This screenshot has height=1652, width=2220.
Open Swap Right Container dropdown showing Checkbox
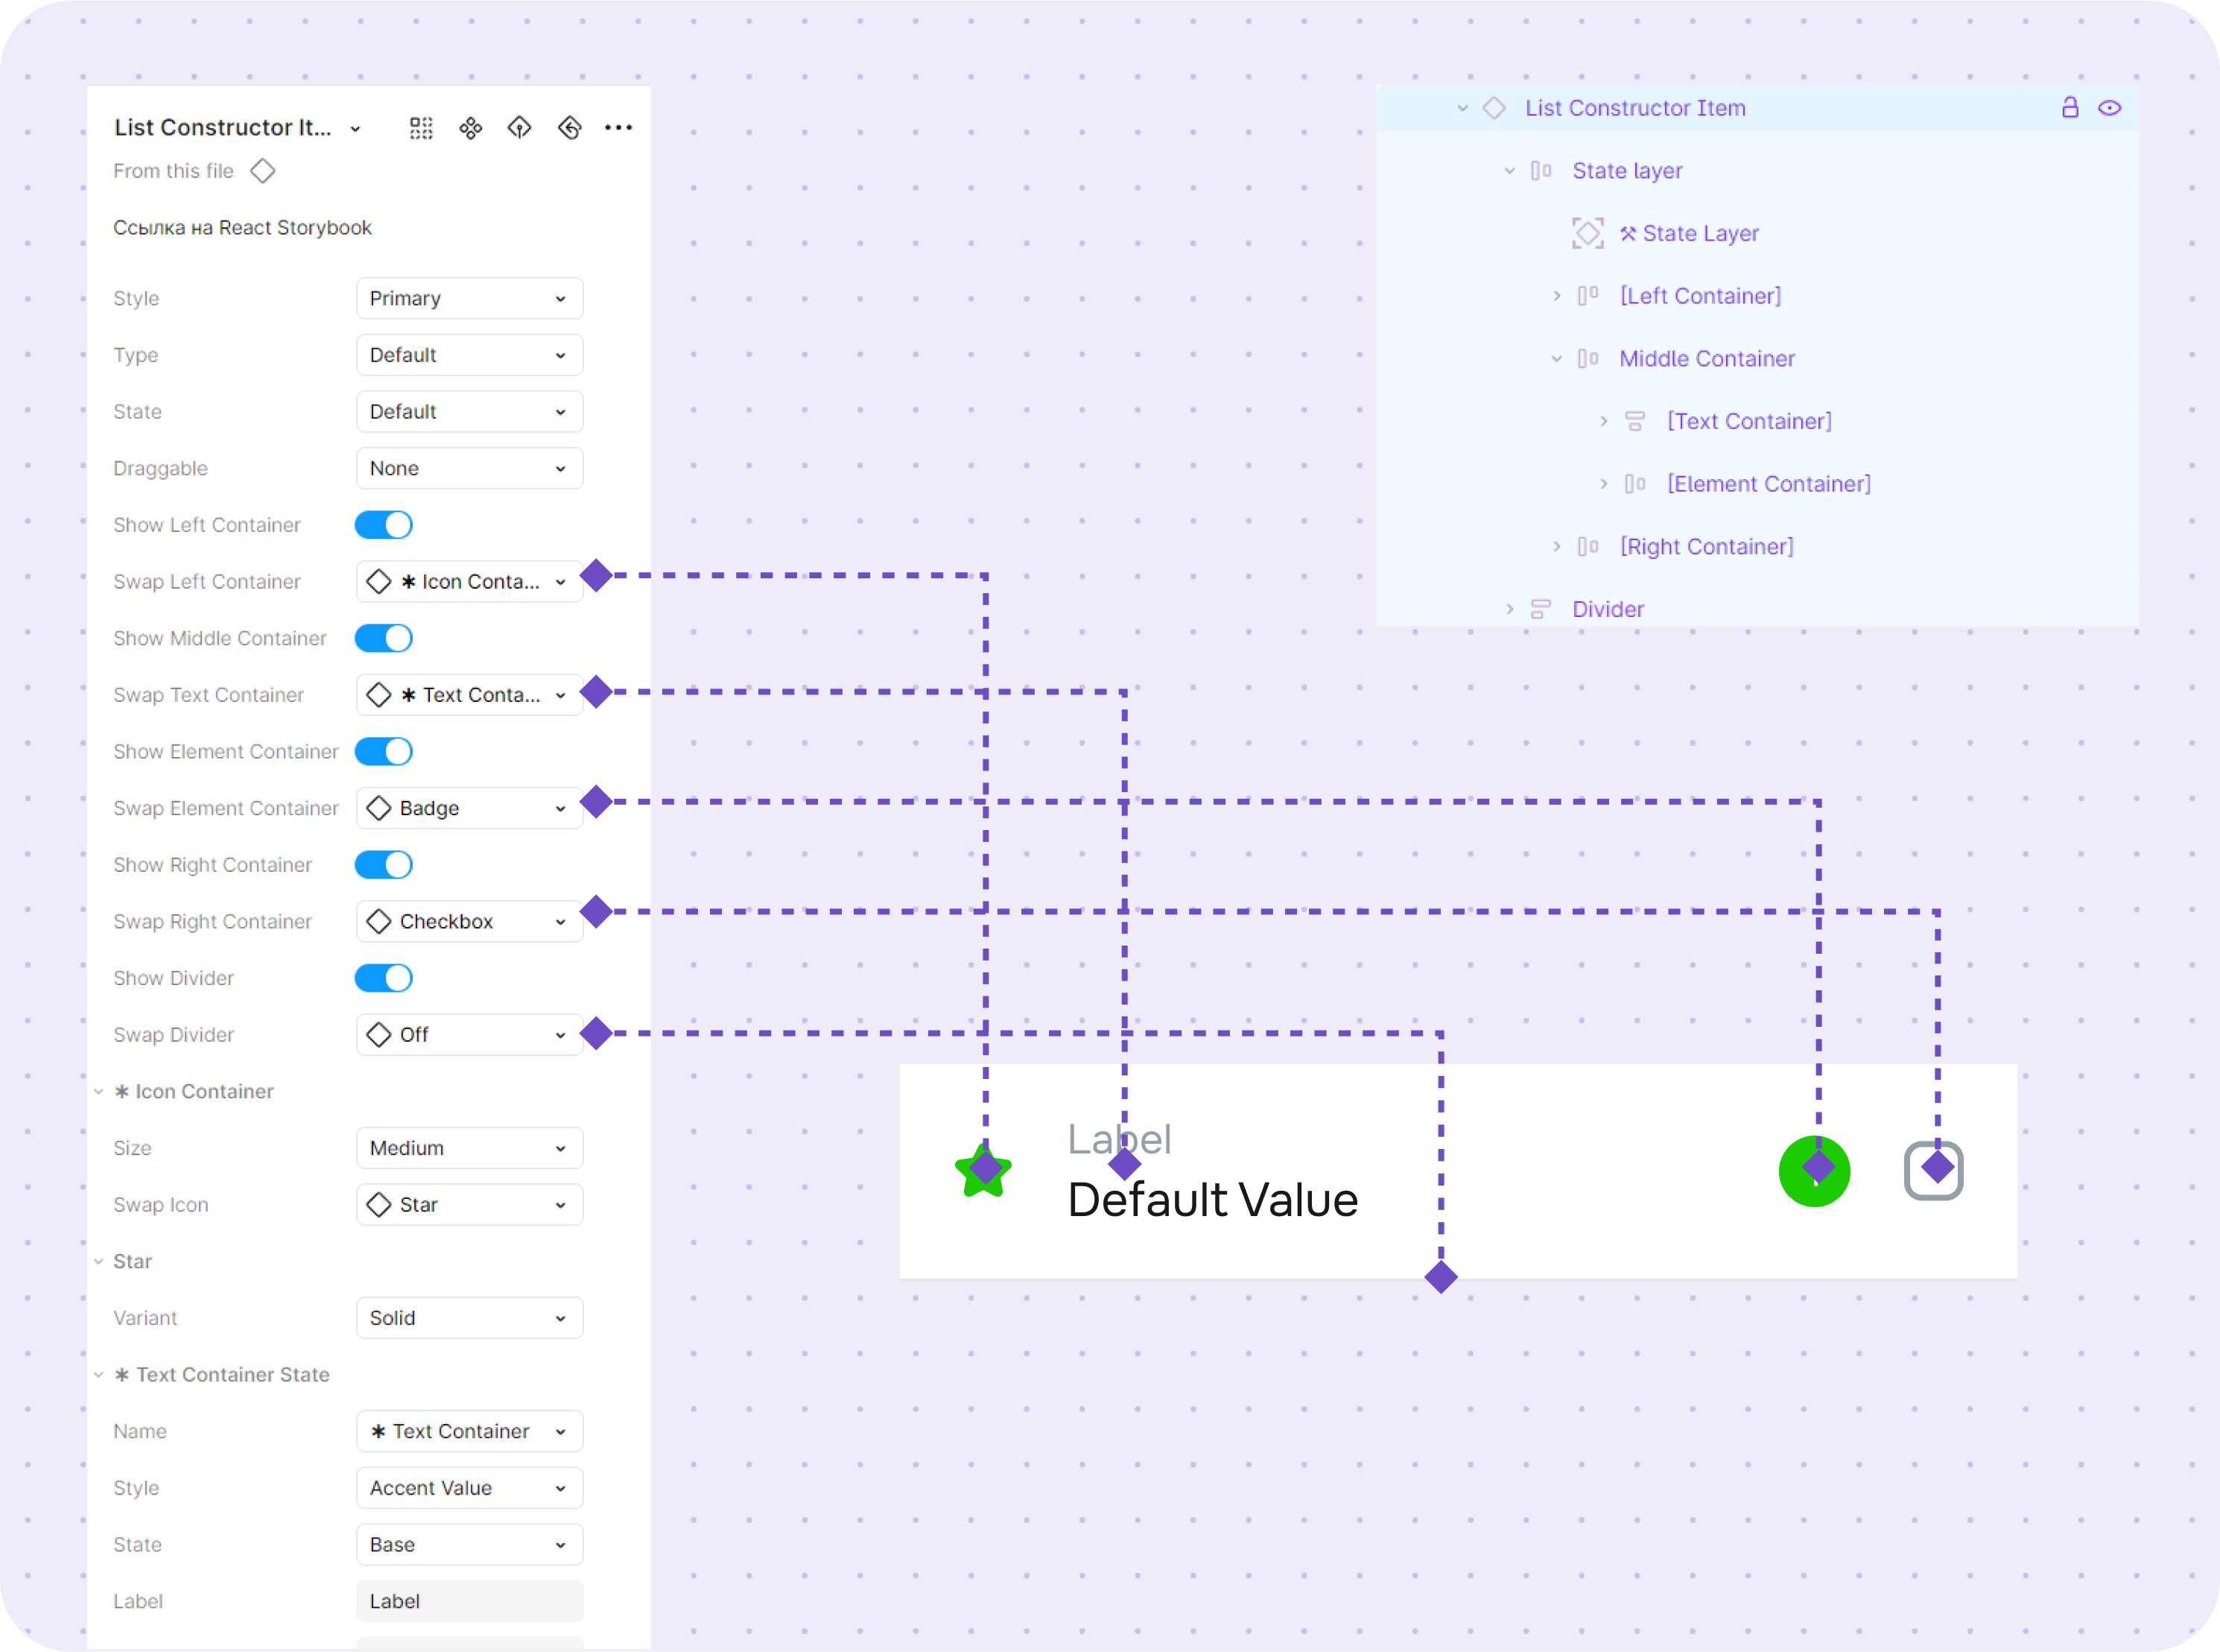pyautogui.click(x=469, y=921)
